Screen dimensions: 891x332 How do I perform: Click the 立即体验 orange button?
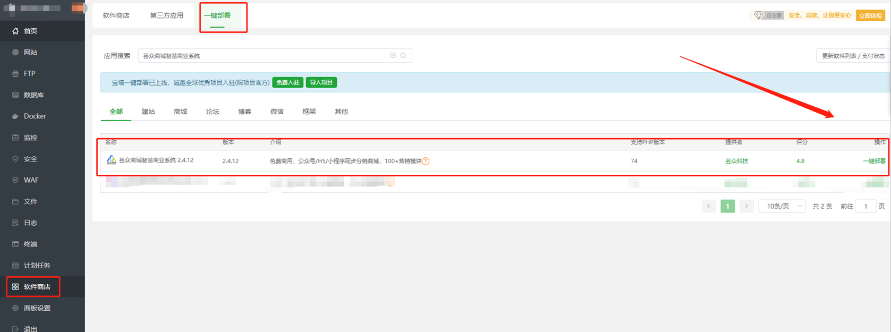(870, 15)
